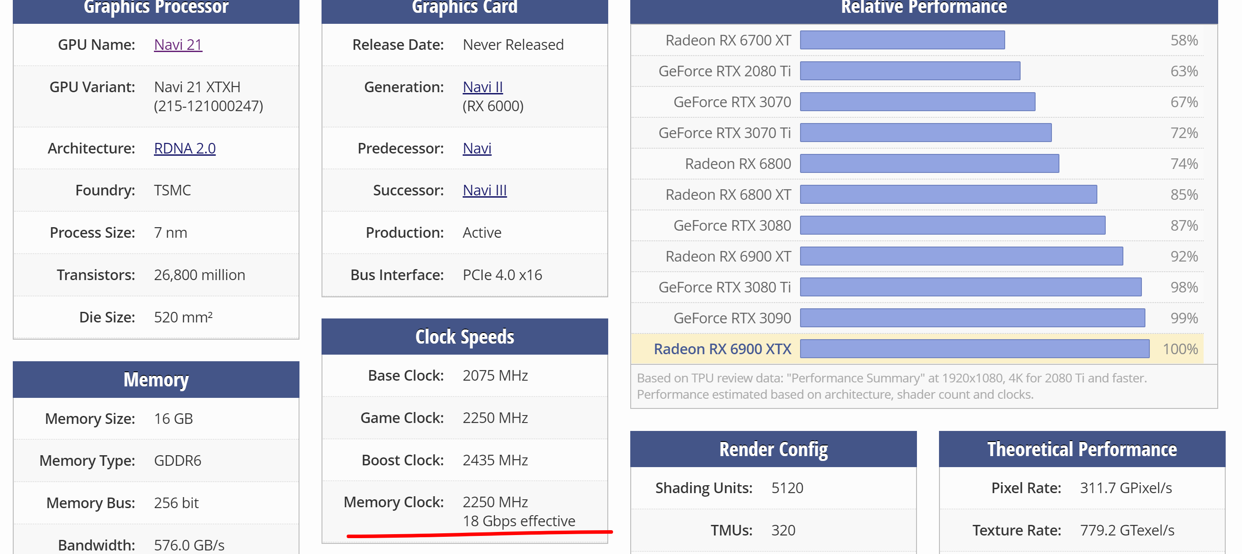Click the GeForce RTX 3070 Ti performance bar
The width and height of the screenshot is (1242, 554).
pos(925,133)
